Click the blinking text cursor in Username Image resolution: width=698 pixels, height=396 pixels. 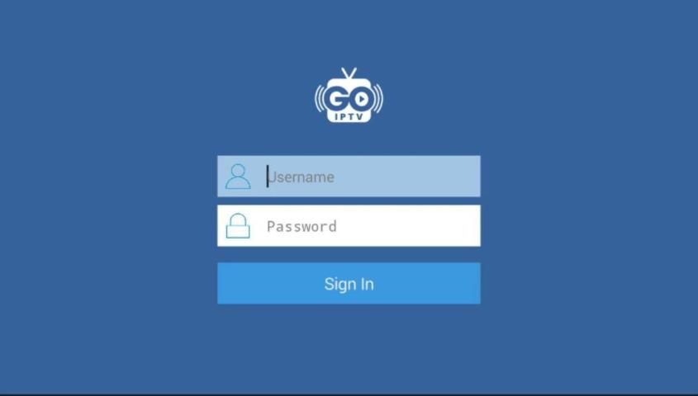pos(268,177)
